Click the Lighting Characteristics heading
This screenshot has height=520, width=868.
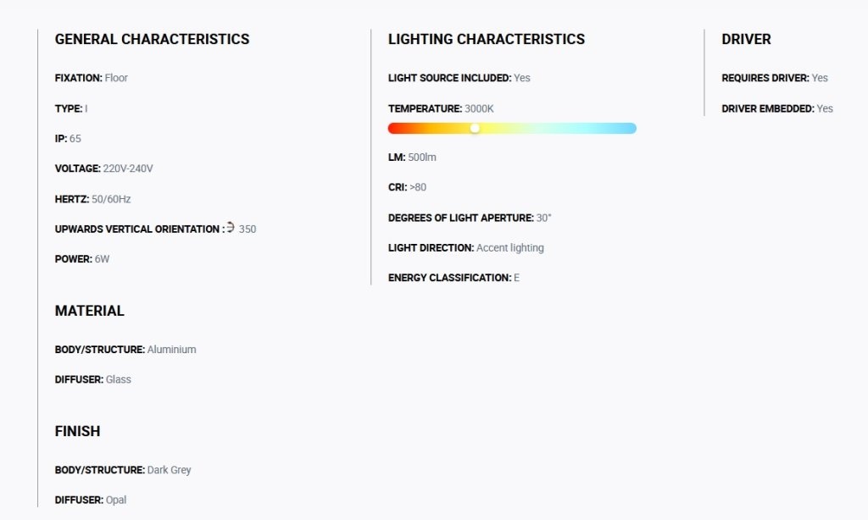tap(487, 39)
